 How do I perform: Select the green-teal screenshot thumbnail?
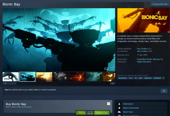coord(94,77)
